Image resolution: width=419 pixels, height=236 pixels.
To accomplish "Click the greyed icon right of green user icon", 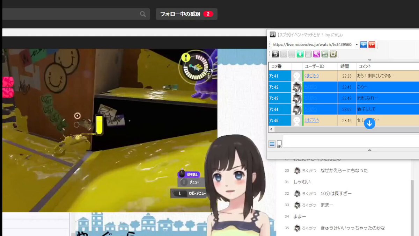I will (308, 54).
